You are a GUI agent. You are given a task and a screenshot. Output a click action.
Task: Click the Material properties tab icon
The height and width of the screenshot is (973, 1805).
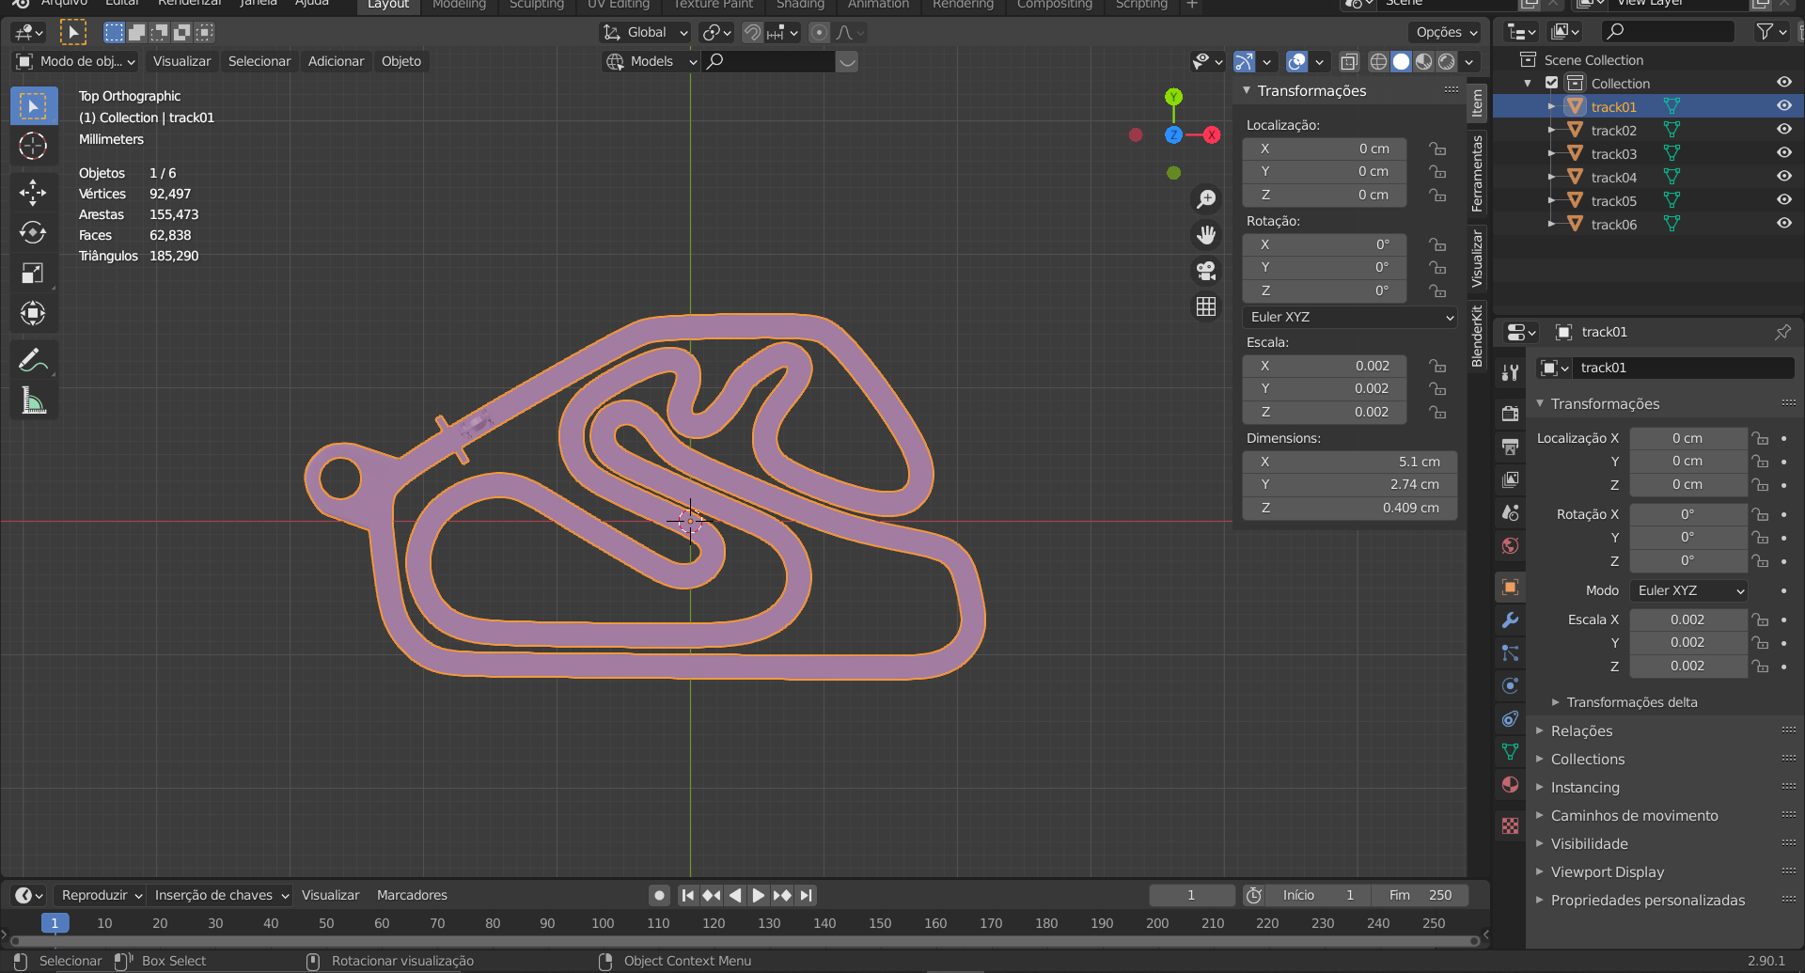pos(1510,785)
